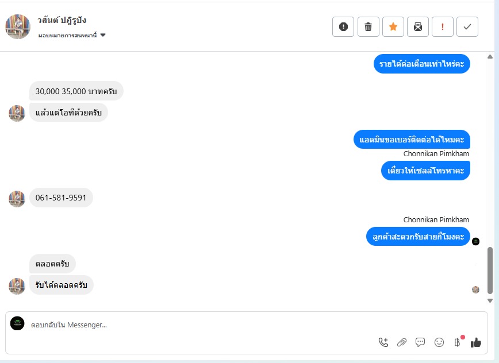Open the emoji picker smiley icon
The width and height of the screenshot is (499, 363).
pyautogui.click(x=439, y=342)
